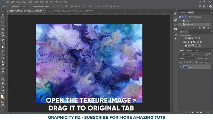Delete current history state trash icon
213x120 pixels.
coord(208,28)
